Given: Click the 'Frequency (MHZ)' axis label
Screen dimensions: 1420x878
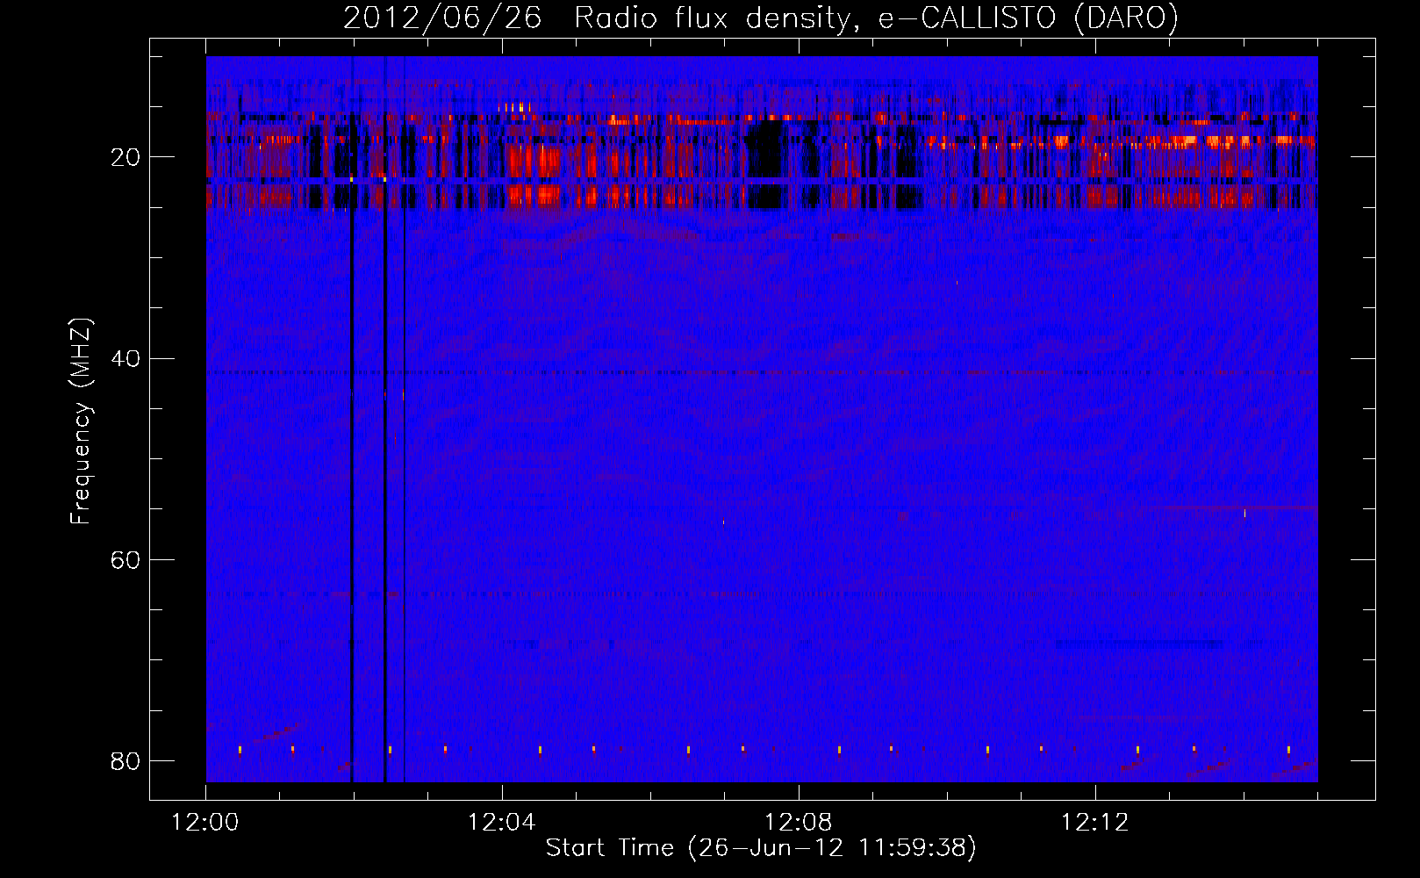Looking at the screenshot, I should (81, 422).
